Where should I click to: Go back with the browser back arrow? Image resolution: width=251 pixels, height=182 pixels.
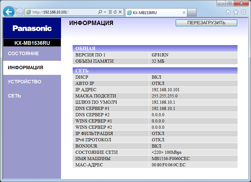tap(9, 12)
